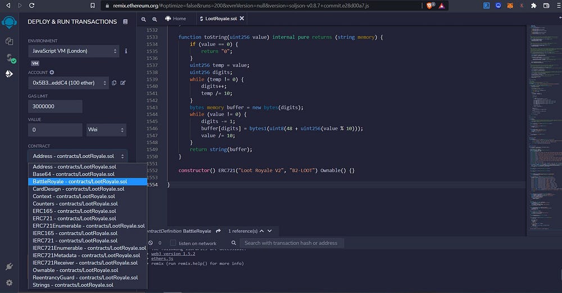Open the Plugin Manager plug icon
The image size is (562, 293).
pyautogui.click(x=10, y=267)
